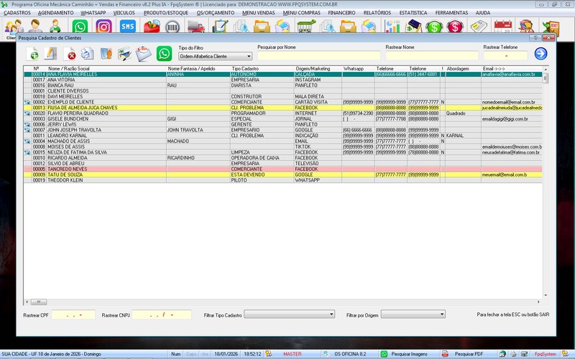Click the Rastrear CNPJ field
The height and width of the screenshot is (359, 575).
[162, 314]
